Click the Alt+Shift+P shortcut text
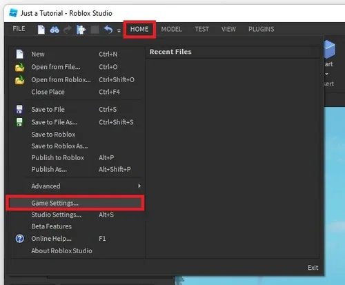 point(115,169)
